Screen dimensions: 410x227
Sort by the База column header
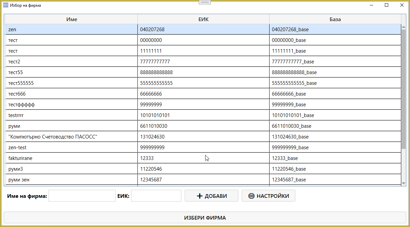click(x=335, y=19)
